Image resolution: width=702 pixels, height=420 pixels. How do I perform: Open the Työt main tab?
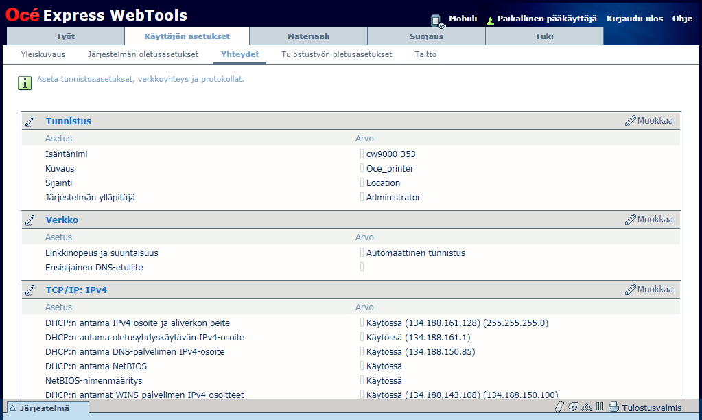(65, 36)
